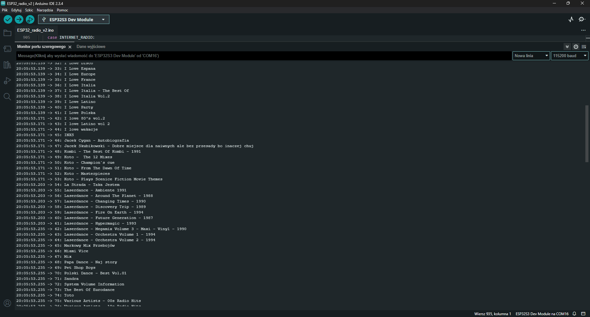Click the line '75: Various Artists - 00s Radio Hits'
The height and width of the screenshot is (317, 590).
(x=79, y=301)
